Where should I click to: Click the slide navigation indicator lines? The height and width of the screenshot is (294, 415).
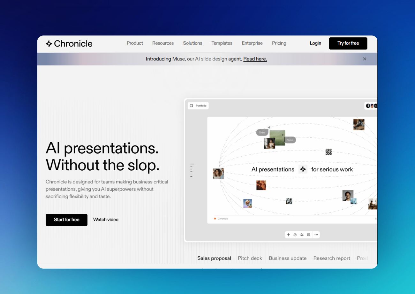point(192,170)
